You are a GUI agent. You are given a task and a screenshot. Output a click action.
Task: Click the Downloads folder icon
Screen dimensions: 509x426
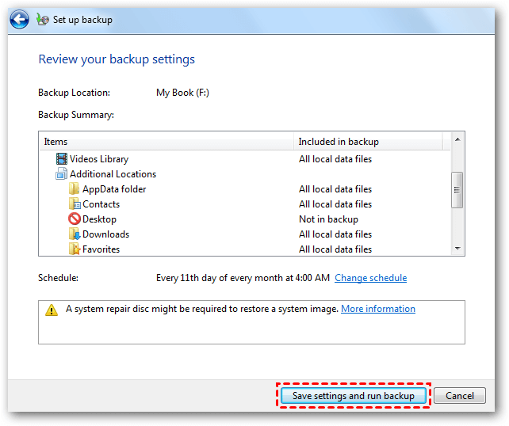point(75,234)
